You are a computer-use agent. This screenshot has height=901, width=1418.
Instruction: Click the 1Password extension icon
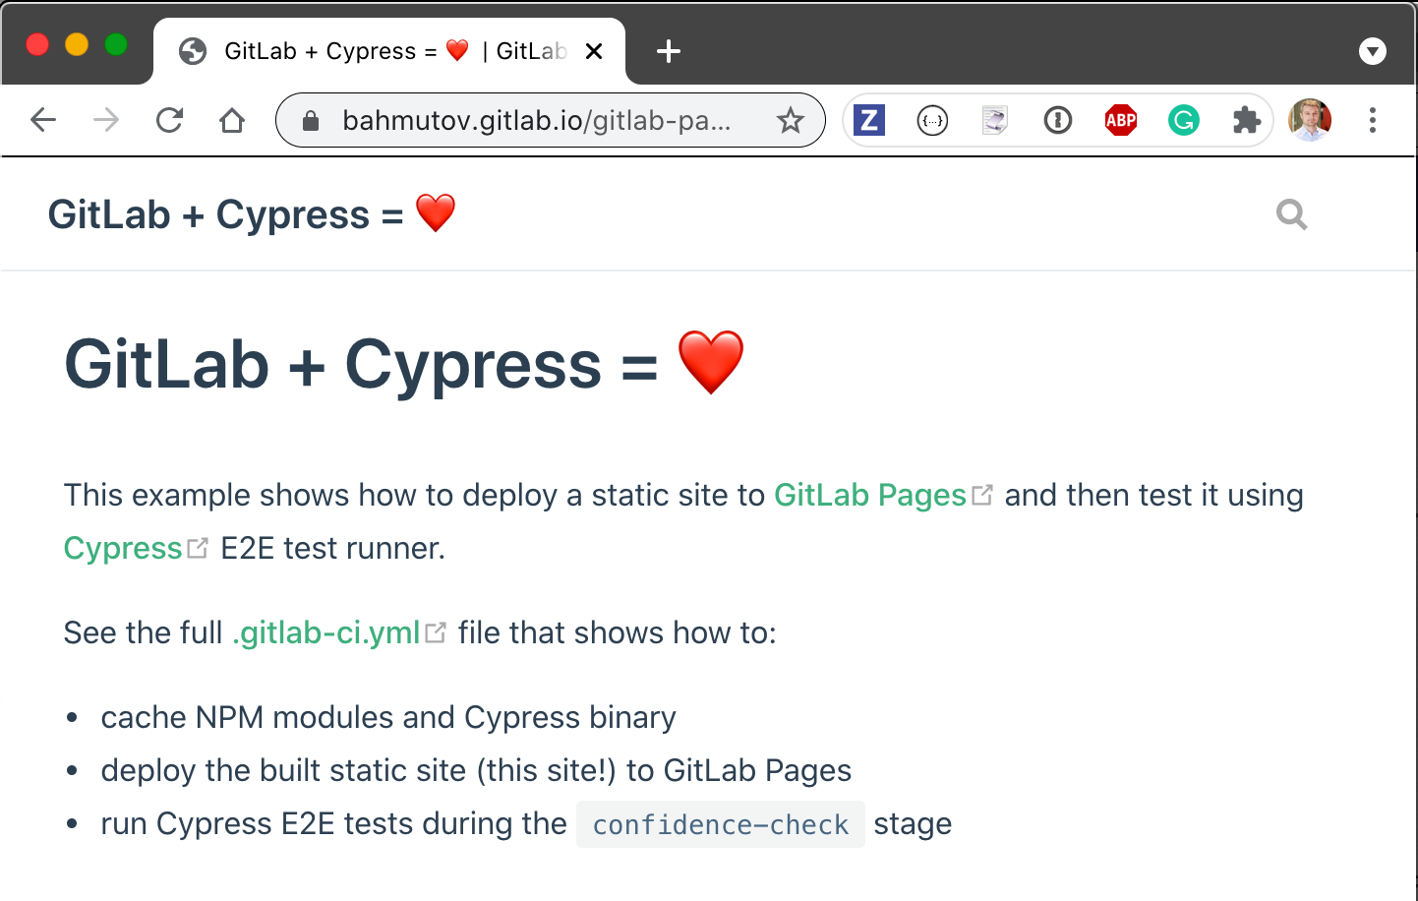coord(1057,121)
